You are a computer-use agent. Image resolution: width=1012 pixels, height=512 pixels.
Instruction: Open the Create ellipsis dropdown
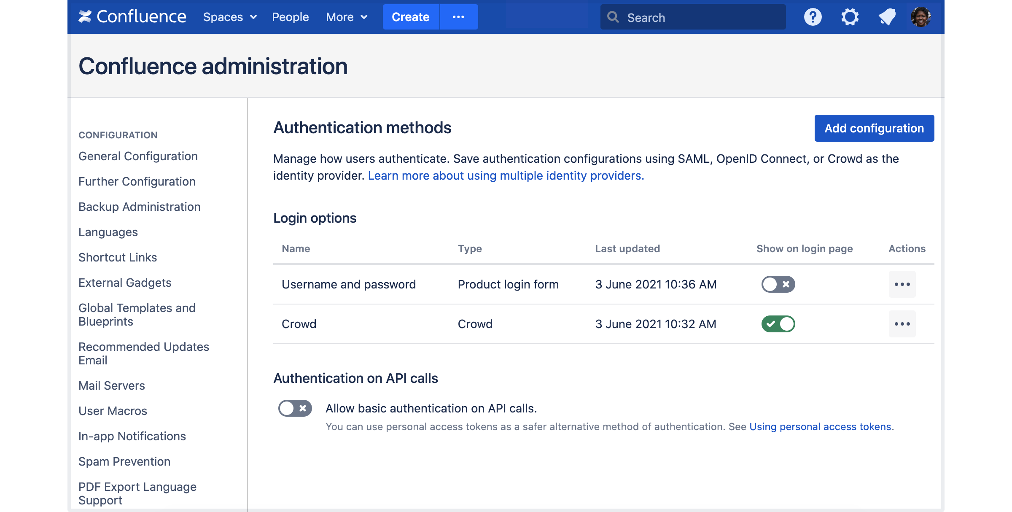click(x=459, y=17)
